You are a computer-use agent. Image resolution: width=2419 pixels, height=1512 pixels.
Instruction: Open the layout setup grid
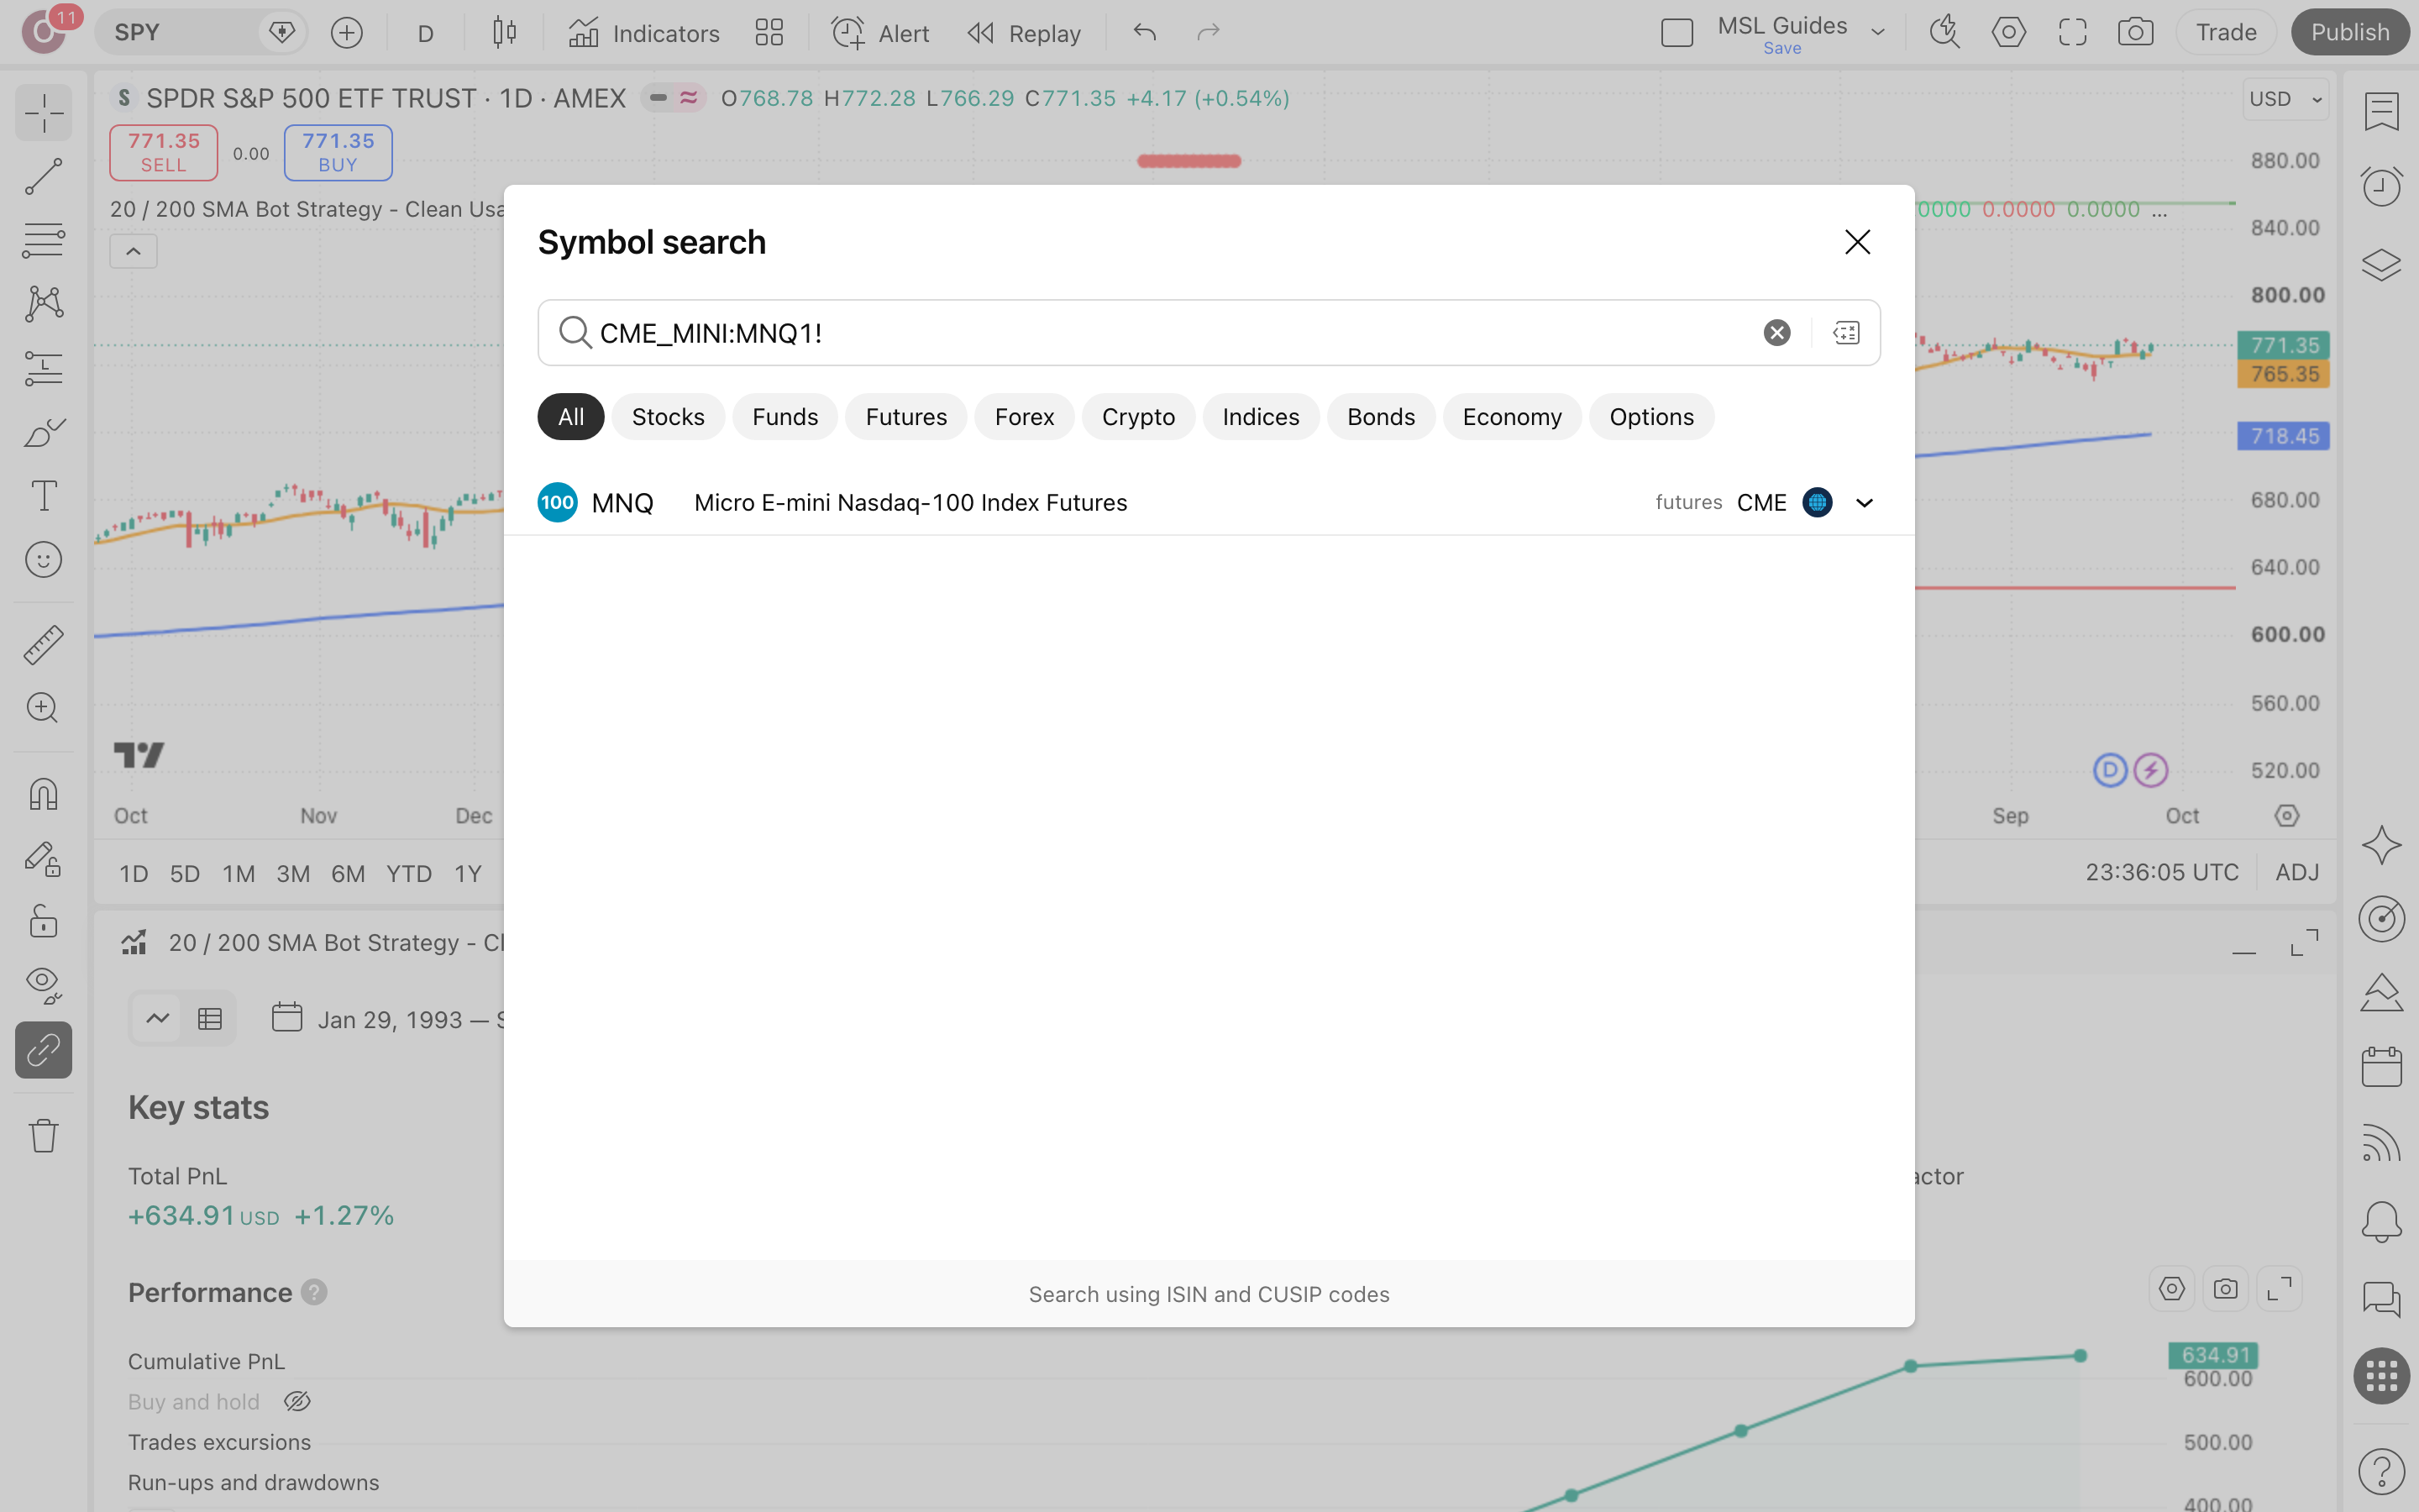769,33
